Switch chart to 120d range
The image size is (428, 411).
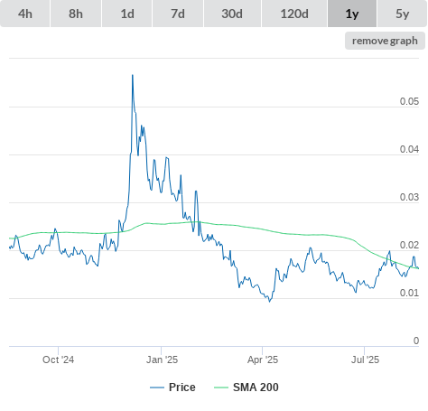pyautogui.click(x=294, y=14)
